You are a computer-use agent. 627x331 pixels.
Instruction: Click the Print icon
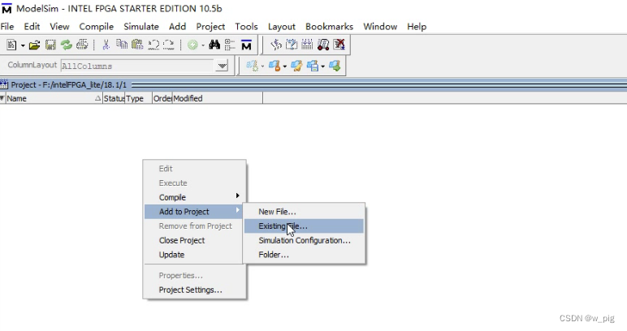(81, 45)
